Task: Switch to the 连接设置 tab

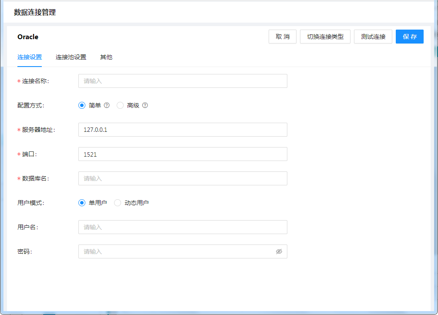Action: click(30, 57)
